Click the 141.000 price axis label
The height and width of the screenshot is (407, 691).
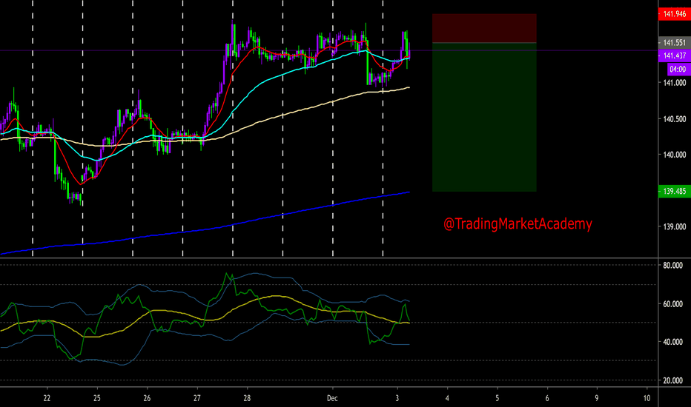coord(674,83)
